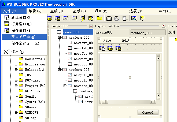The image size is (177, 122).
Task: Click the save window toolbar icon with floppy disk
Action: click(57, 18)
